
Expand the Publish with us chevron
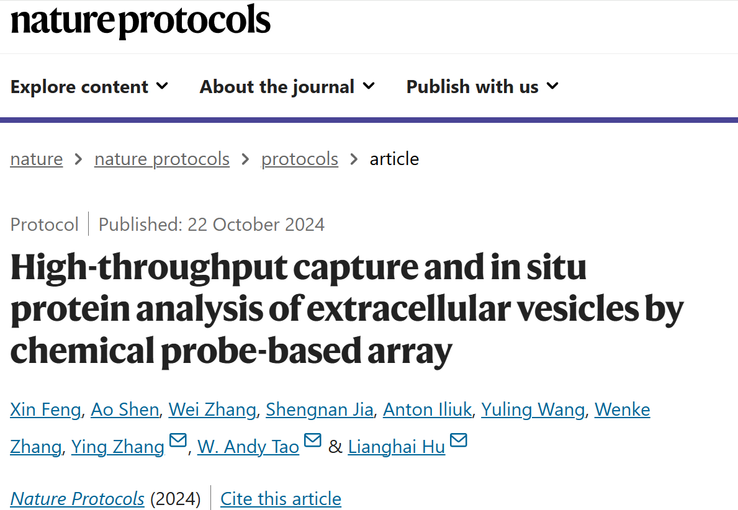(552, 86)
